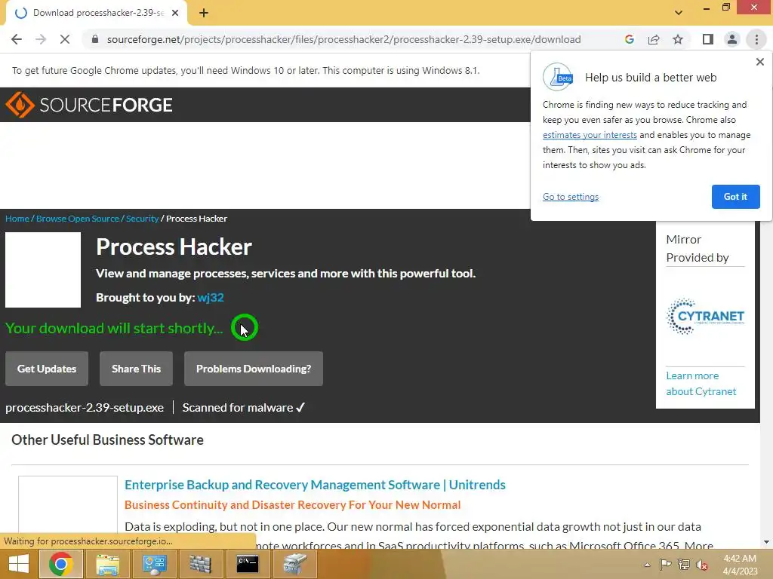Open the Home breadcrumb link
Image resolution: width=773 pixels, height=579 pixels.
coord(17,219)
